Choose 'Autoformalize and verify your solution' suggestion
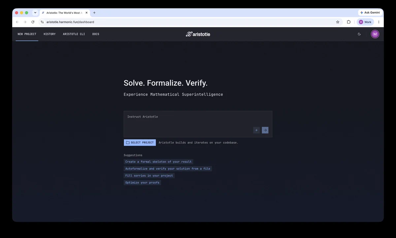Viewport: 396px width, 238px height. click(168, 169)
